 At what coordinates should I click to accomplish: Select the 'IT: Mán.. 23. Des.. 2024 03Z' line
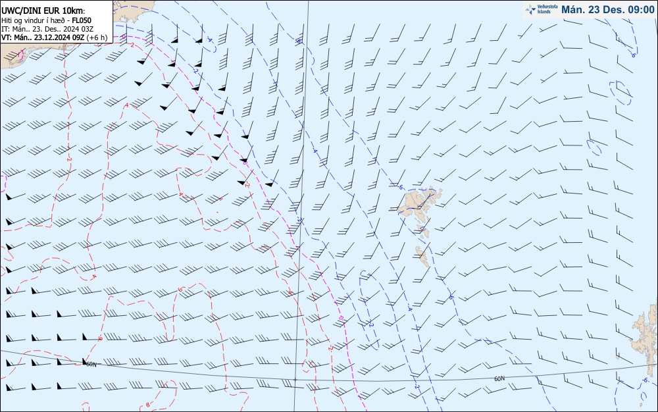click(x=47, y=29)
